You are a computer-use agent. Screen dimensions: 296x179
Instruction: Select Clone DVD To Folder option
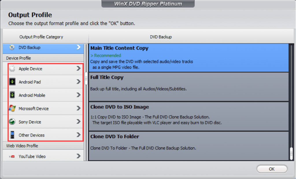pyautogui.click(x=189, y=146)
